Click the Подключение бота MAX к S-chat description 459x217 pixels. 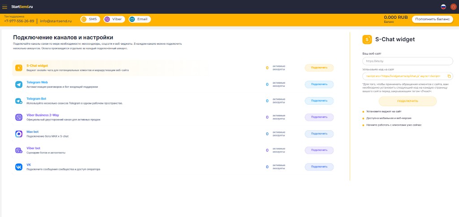click(48, 136)
